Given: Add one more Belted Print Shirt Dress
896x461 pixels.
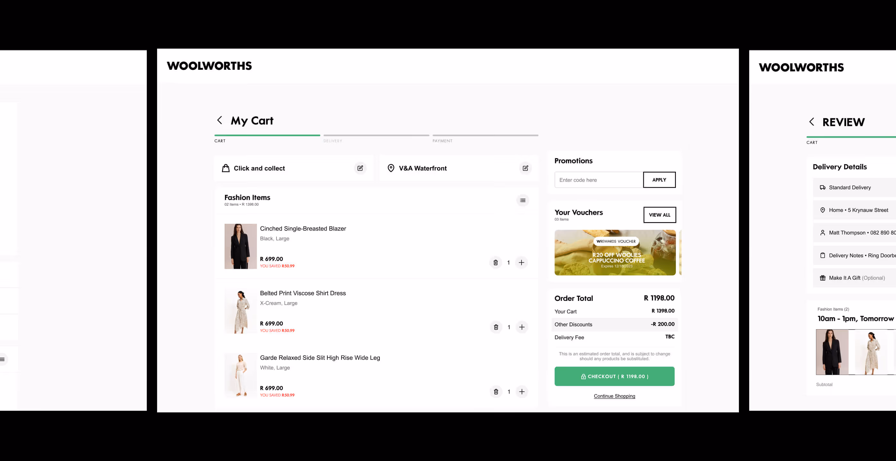Looking at the screenshot, I should [x=522, y=327].
